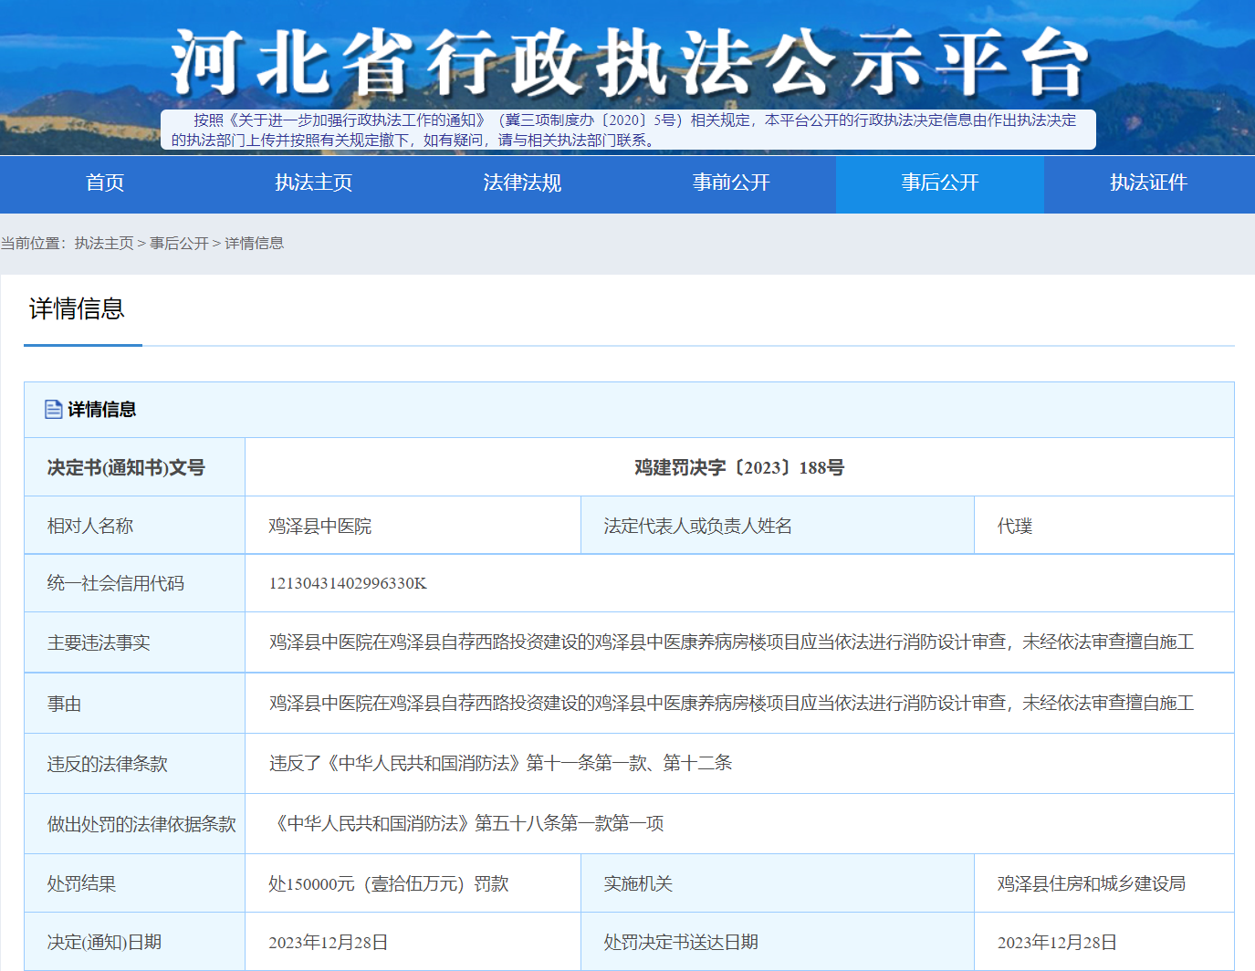Go to 执法主页 in navigation bar

pyautogui.click(x=313, y=183)
